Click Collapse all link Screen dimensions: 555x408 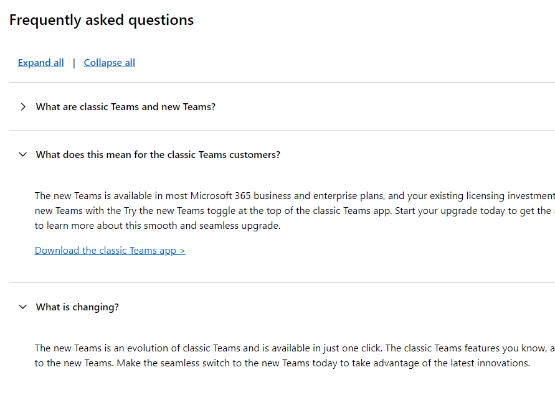coord(110,63)
